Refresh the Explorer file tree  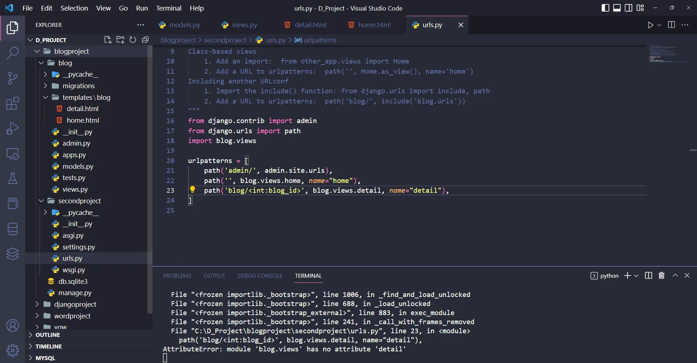point(133,40)
